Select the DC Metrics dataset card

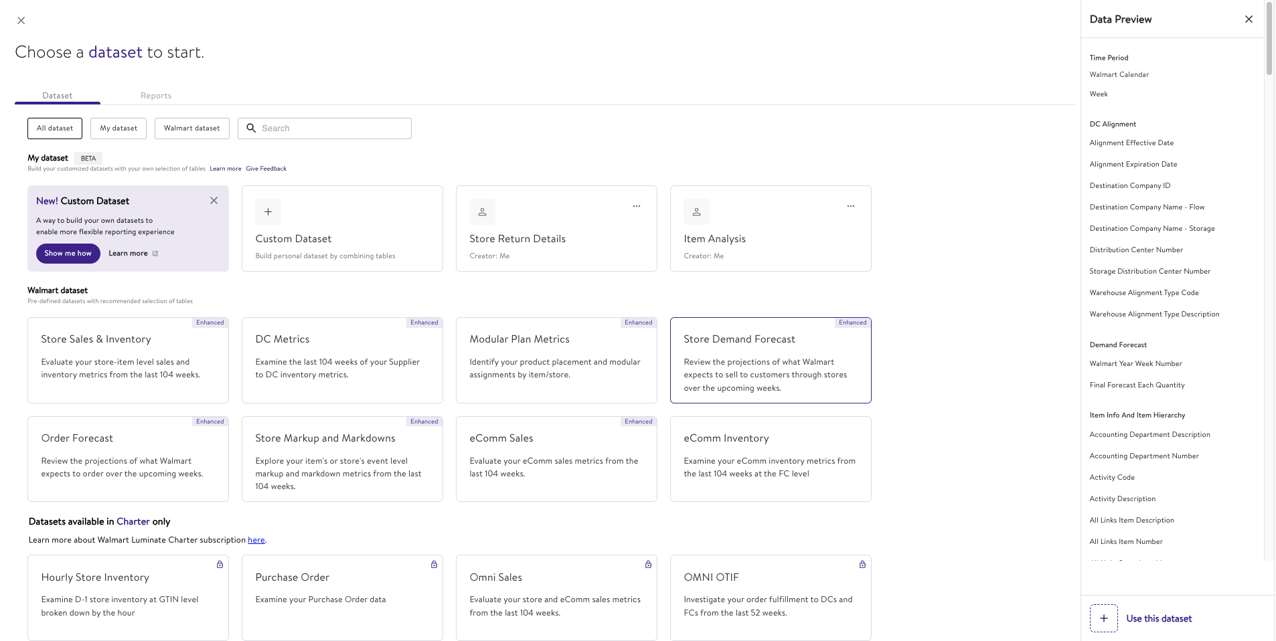click(x=342, y=360)
